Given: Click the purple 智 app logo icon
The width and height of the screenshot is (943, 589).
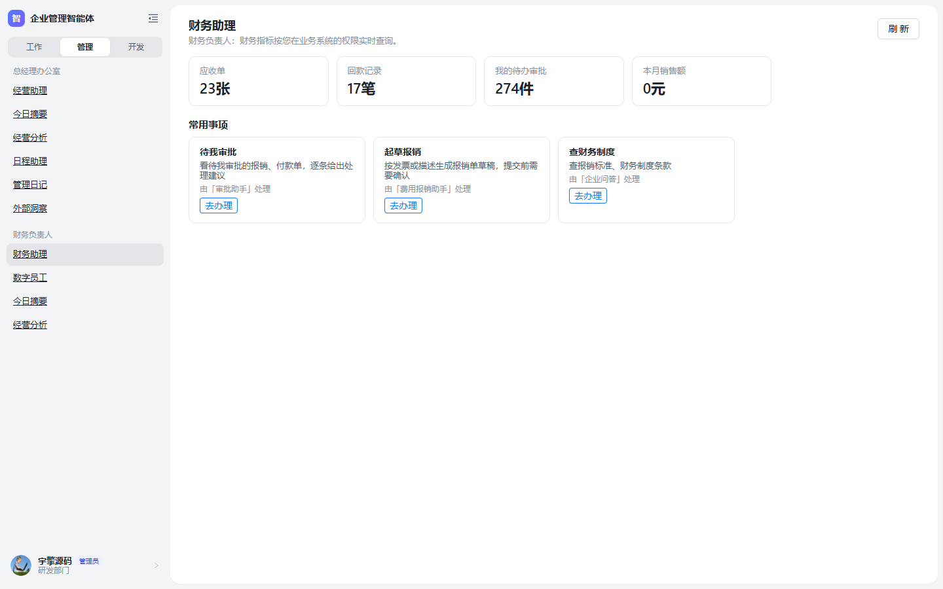Looking at the screenshot, I should pos(16,18).
